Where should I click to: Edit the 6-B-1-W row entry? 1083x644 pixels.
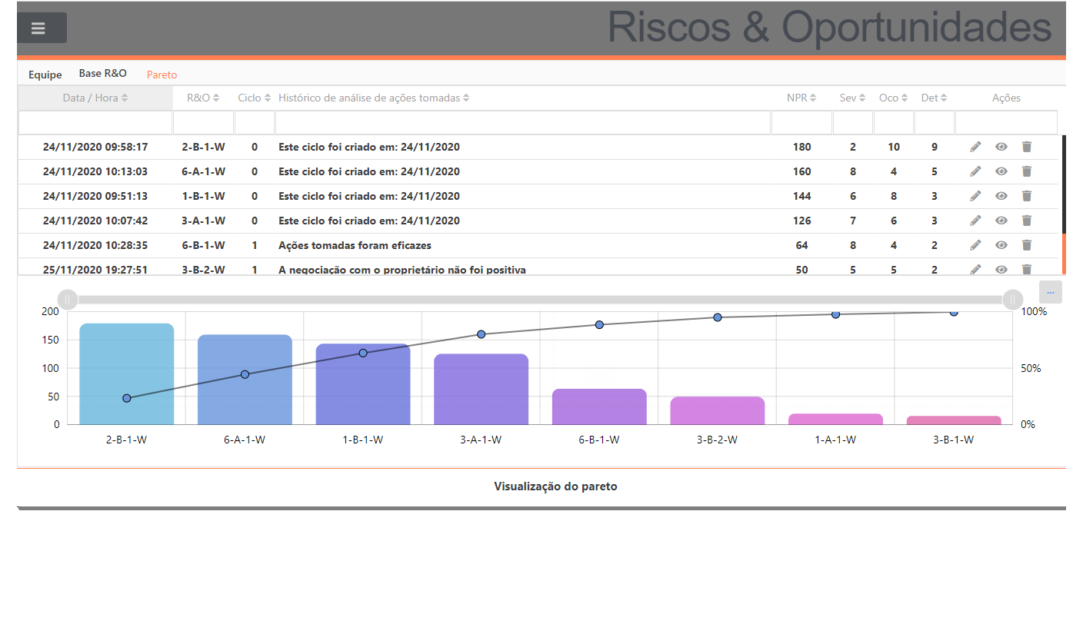pos(975,245)
